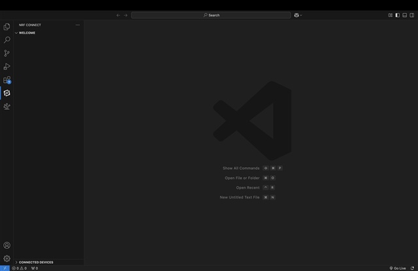This screenshot has width=418, height=271.
Task: Open NRF CONNECT views and more actions menu
Action: pos(78,25)
